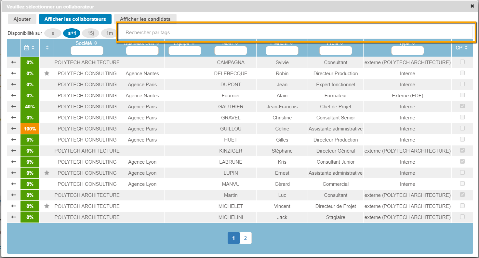Toggle the CP checkbox for MANVU row
479x258 pixels.
point(462,184)
